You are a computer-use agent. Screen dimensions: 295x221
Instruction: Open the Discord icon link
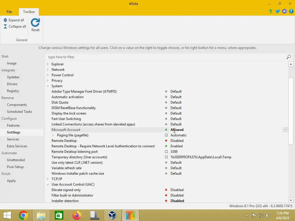(x=284, y=11)
